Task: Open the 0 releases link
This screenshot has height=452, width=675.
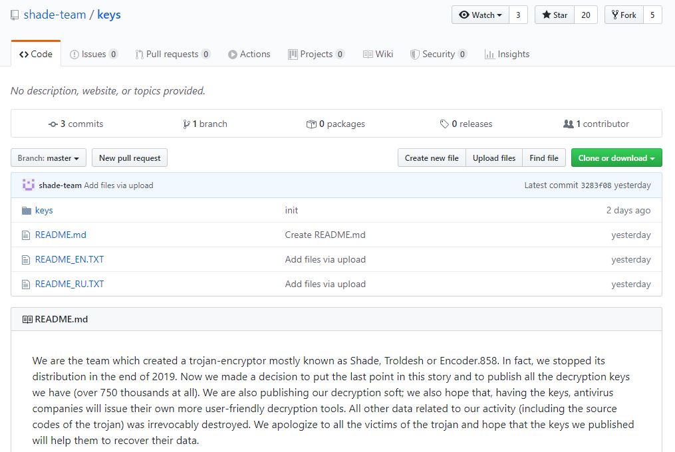Action: pos(466,124)
